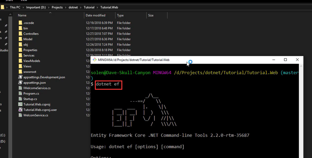Click the Tutorial.Web.csproj file icon

pos(20,104)
